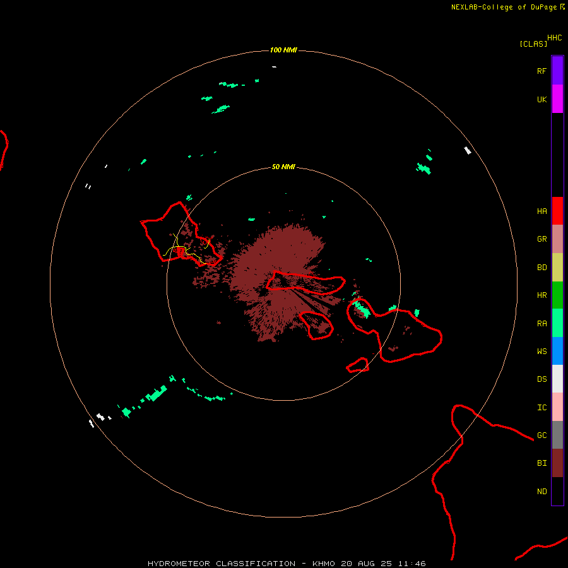Click the HR legend label
The height and width of the screenshot is (568, 568).
(x=541, y=295)
